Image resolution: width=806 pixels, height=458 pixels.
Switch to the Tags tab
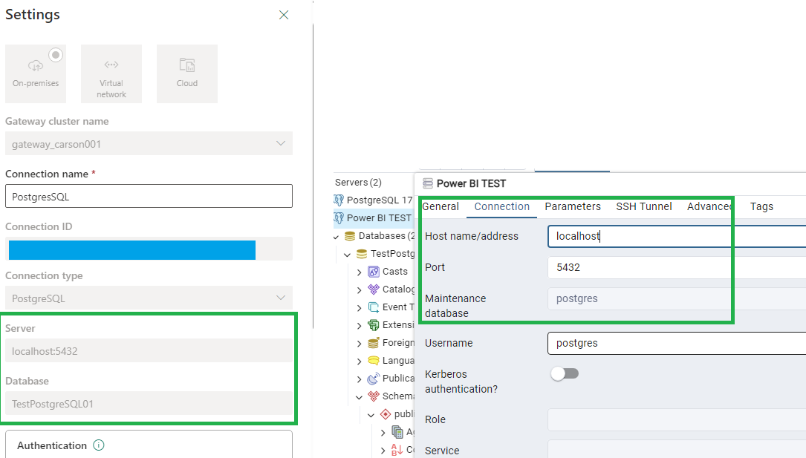tap(761, 206)
